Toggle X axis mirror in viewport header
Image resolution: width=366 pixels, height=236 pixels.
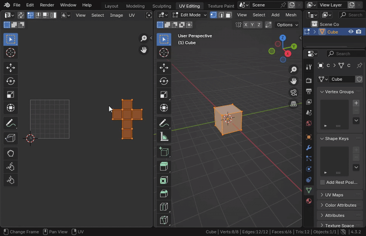tap(246, 25)
